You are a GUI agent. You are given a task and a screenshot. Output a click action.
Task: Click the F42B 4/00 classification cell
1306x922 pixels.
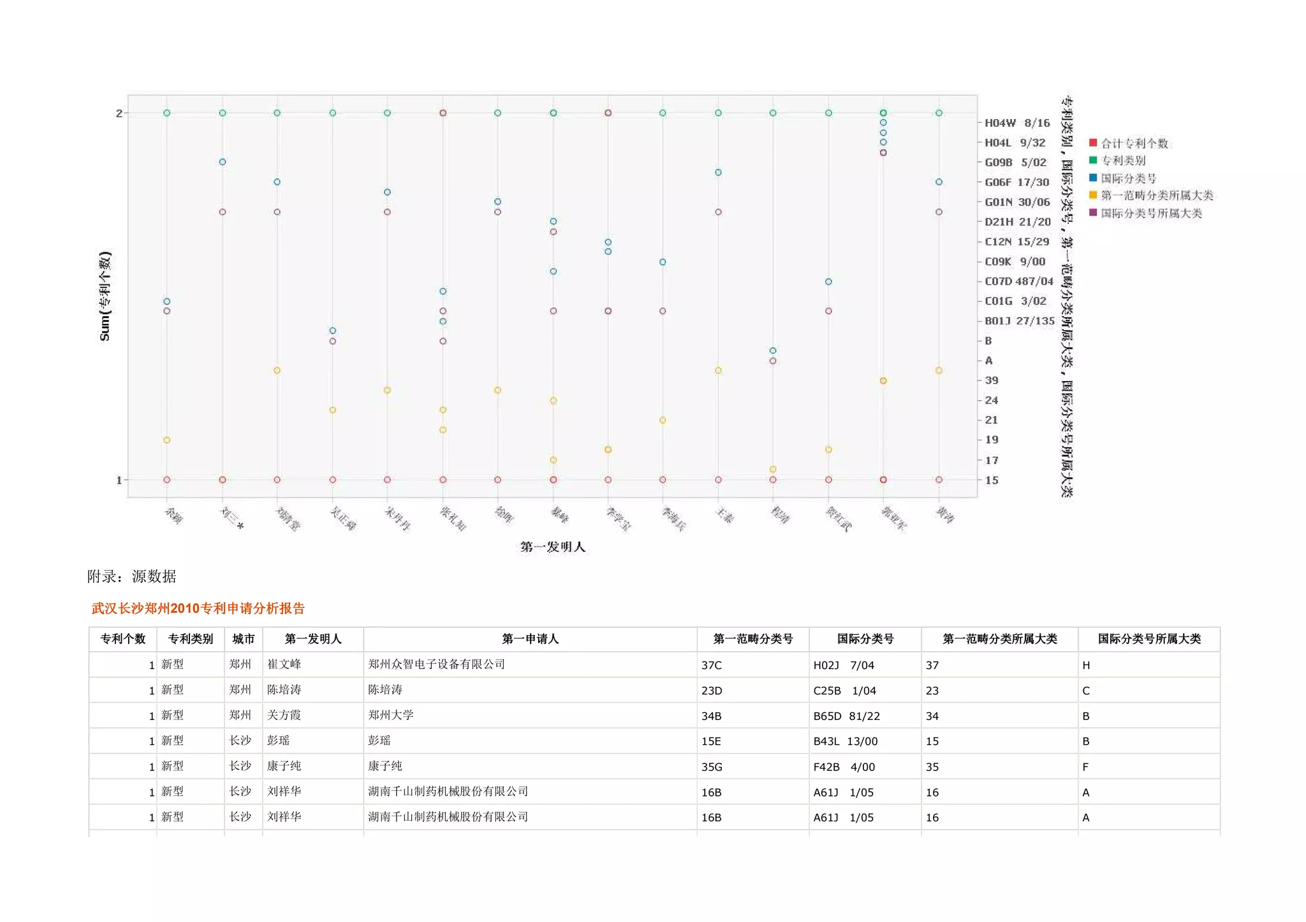844,767
